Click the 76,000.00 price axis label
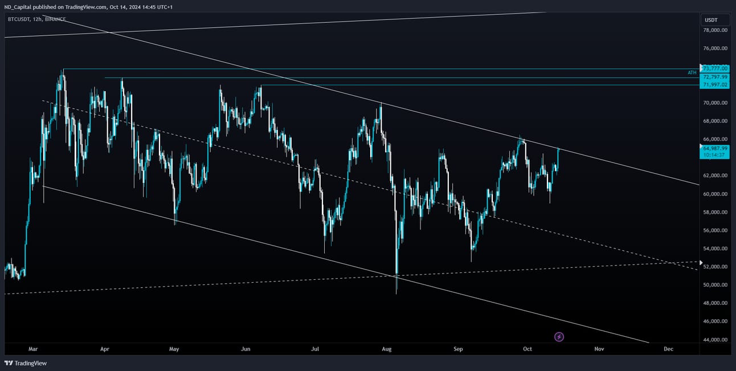736x371 pixels. (715, 48)
